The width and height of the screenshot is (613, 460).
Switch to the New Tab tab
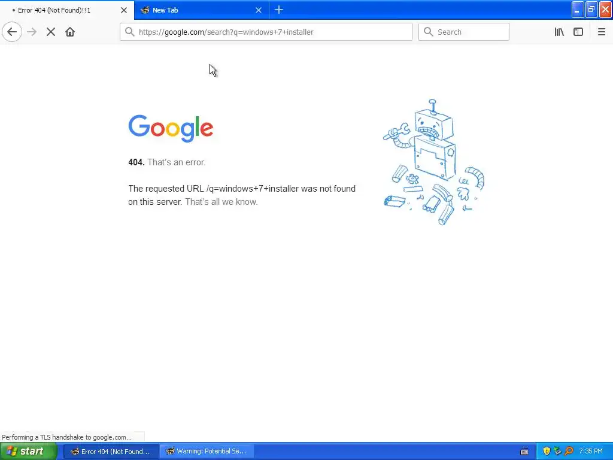201,10
